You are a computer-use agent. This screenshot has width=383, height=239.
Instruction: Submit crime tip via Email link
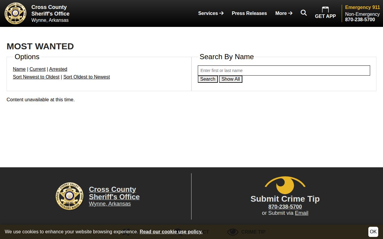[302, 213]
